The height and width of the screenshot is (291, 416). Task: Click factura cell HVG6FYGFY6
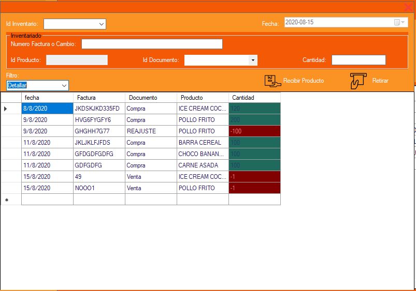(99, 120)
